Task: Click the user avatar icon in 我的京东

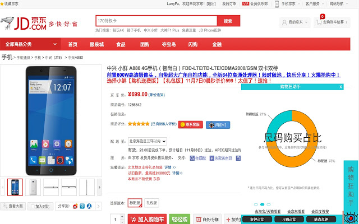Action: pos(284,22)
